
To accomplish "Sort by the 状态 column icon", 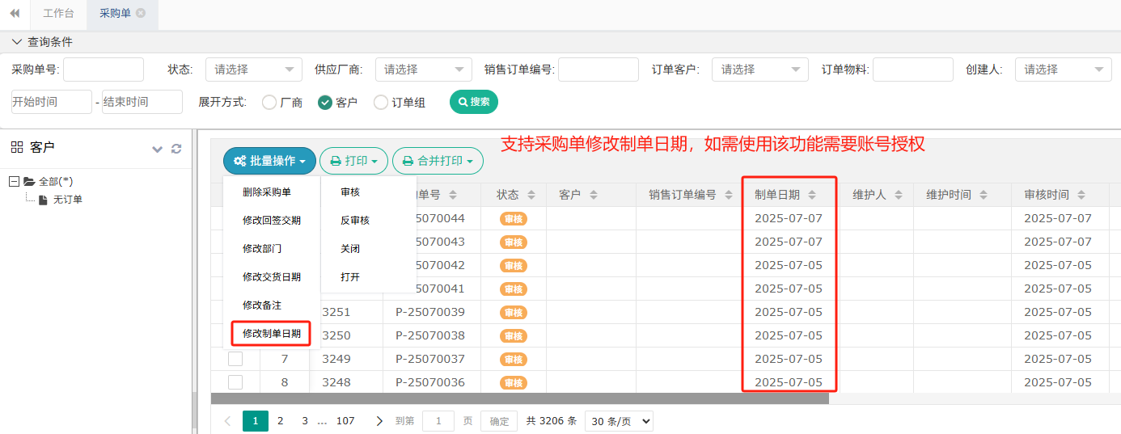I will [531, 195].
